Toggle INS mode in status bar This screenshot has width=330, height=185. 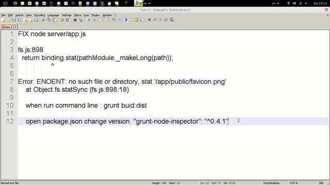[x=321, y=183]
